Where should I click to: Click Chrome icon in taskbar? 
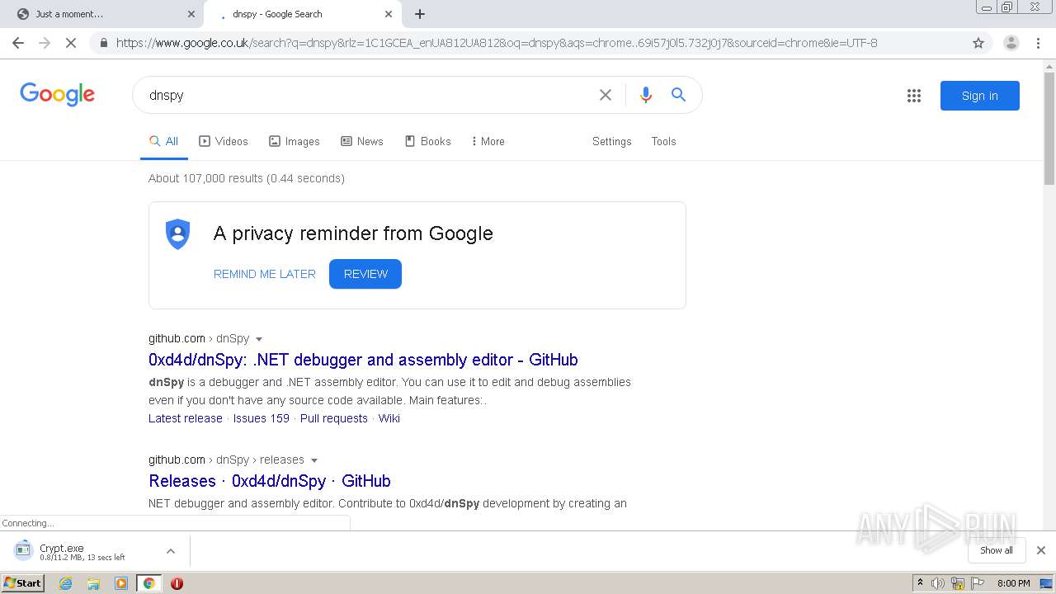coord(148,583)
